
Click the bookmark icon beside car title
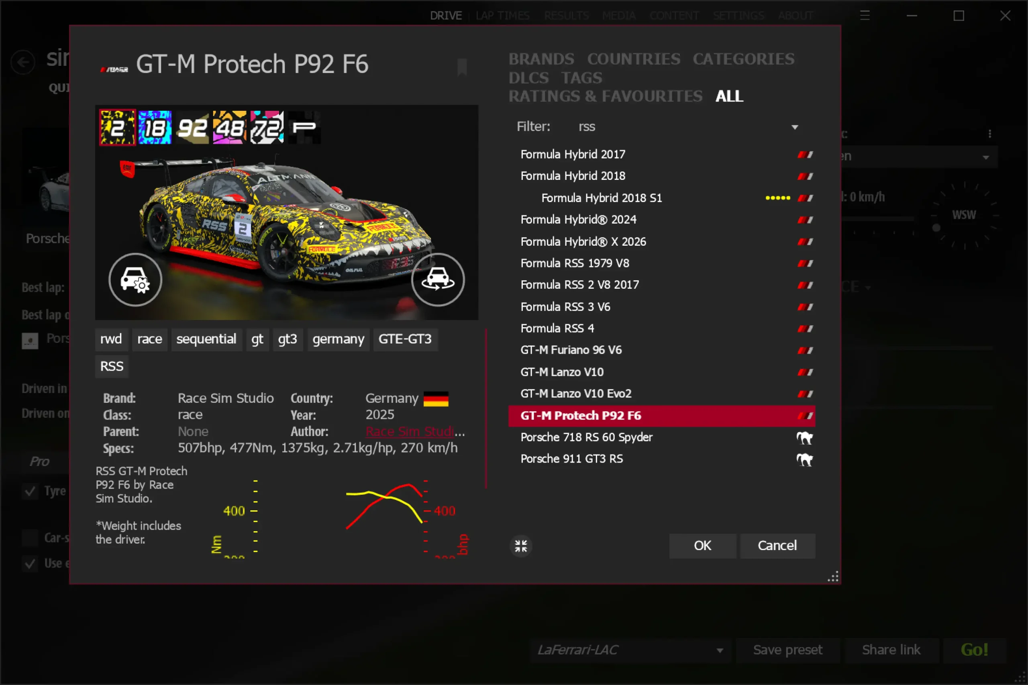tap(462, 67)
